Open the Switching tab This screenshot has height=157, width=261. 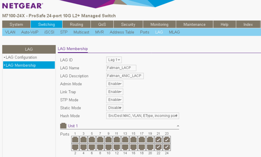(x=47, y=24)
